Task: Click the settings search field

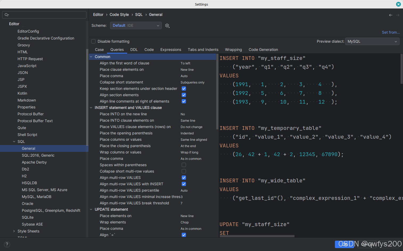Action: click(x=44, y=15)
